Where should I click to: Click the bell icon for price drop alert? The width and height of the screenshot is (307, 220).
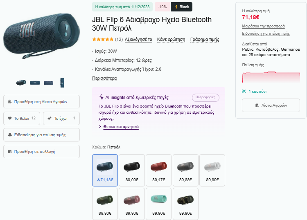10,135
